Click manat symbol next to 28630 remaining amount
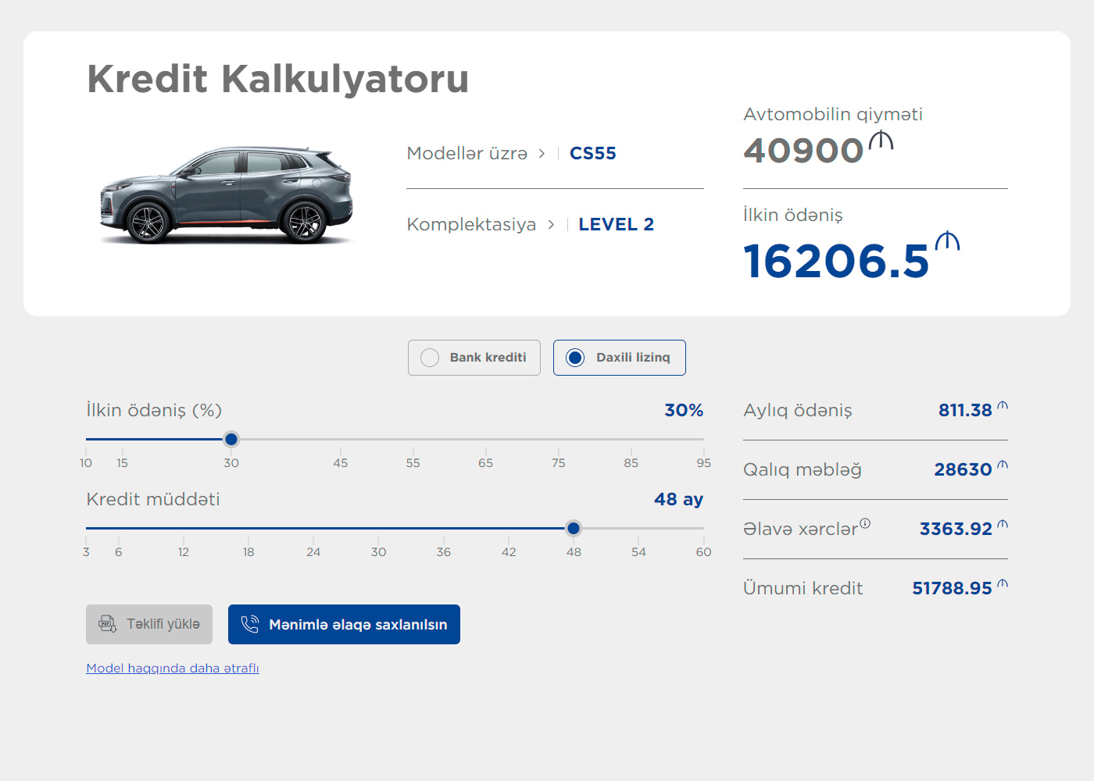The height and width of the screenshot is (781, 1094). tap(1003, 465)
